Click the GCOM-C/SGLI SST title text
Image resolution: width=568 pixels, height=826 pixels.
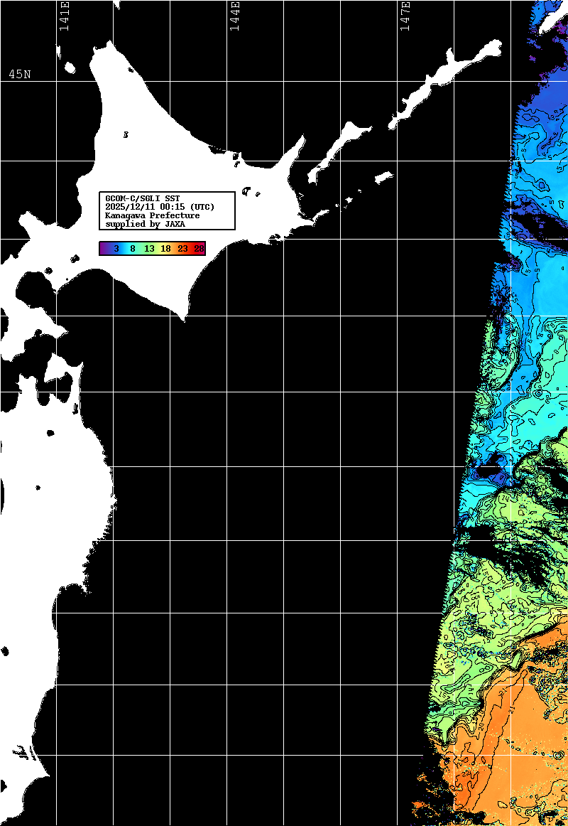click(x=142, y=198)
